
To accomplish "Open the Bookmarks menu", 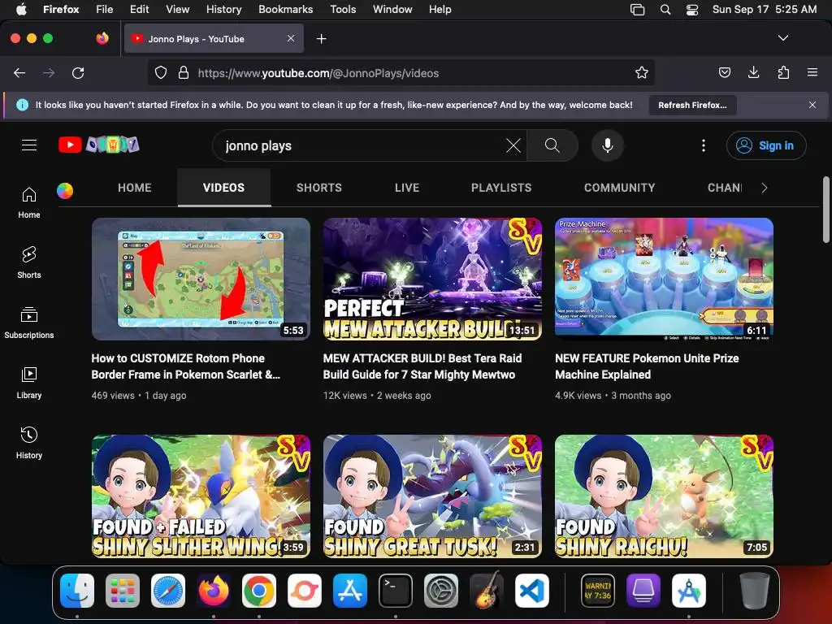I will [285, 10].
